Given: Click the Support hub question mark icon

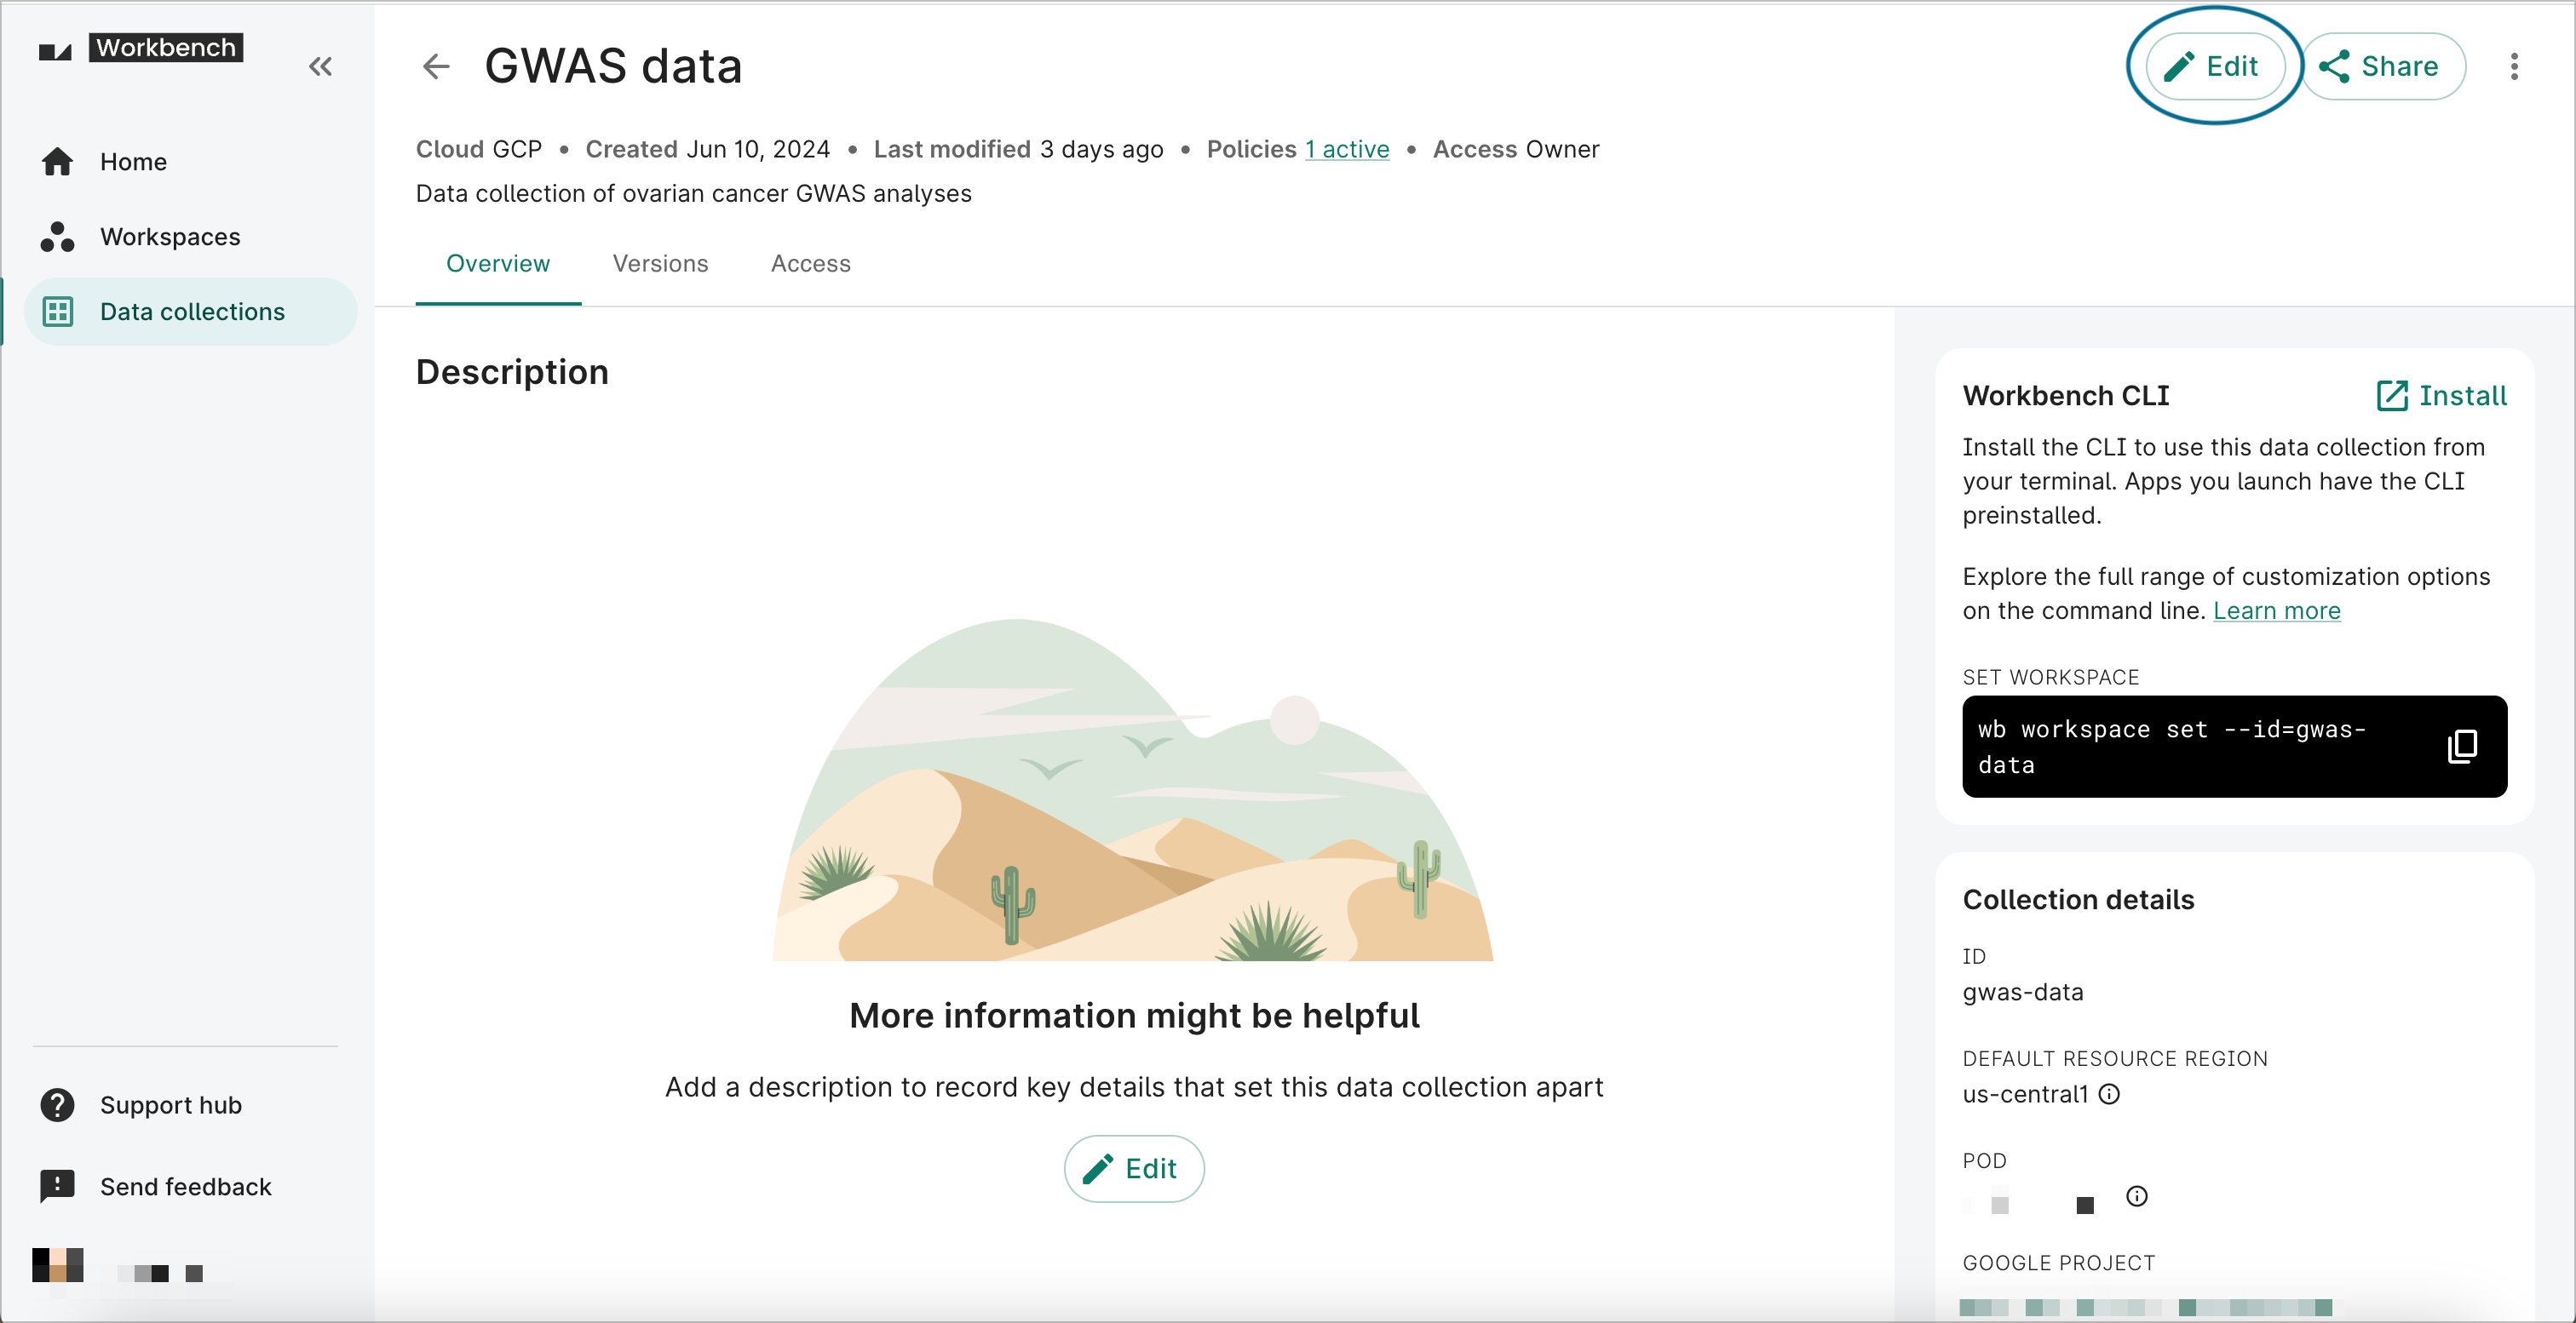Looking at the screenshot, I should (57, 1103).
